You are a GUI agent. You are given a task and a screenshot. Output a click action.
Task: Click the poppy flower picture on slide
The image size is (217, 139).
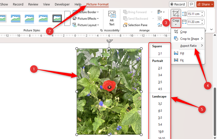[109, 92]
